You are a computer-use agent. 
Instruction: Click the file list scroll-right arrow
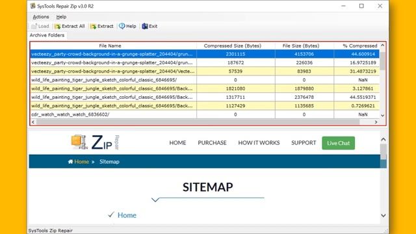(x=376, y=122)
